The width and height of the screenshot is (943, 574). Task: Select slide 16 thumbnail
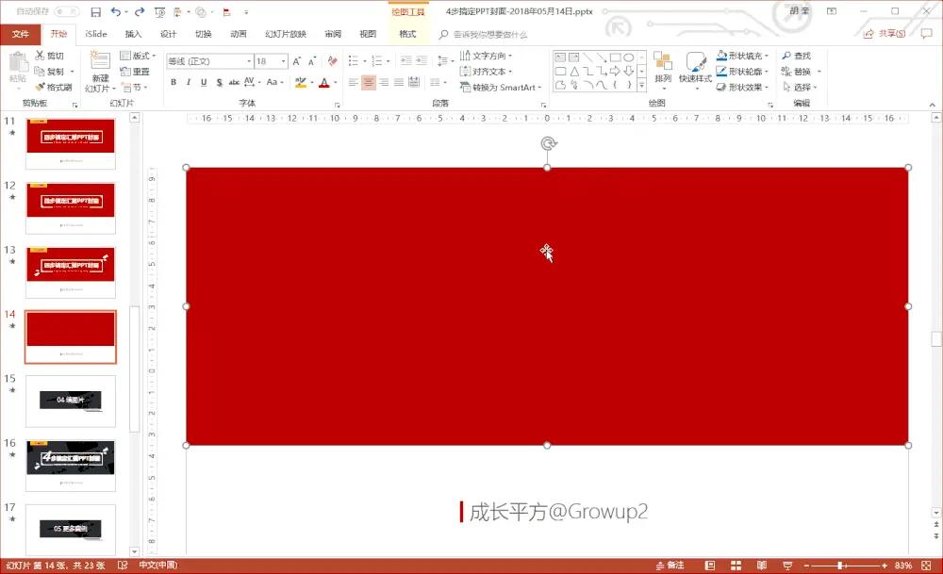click(71, 466)
